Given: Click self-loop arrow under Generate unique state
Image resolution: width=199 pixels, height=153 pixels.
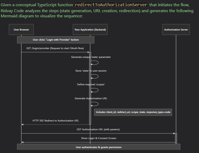Looking at the screenshot, I should [95, 63].
